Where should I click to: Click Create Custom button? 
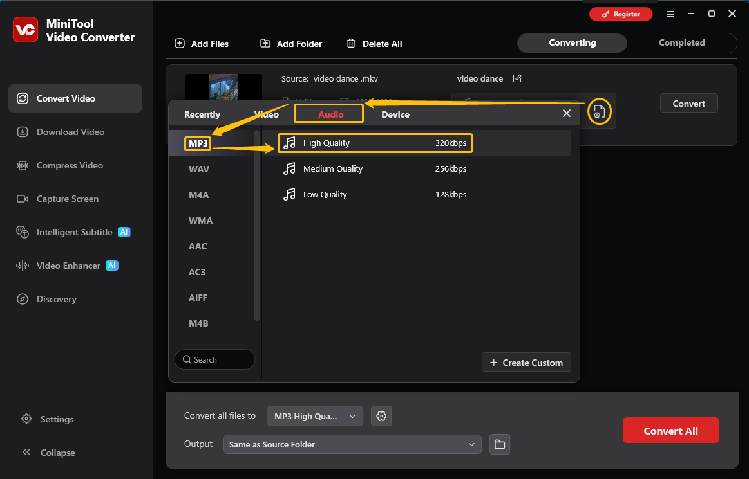[x=526, y=363]
